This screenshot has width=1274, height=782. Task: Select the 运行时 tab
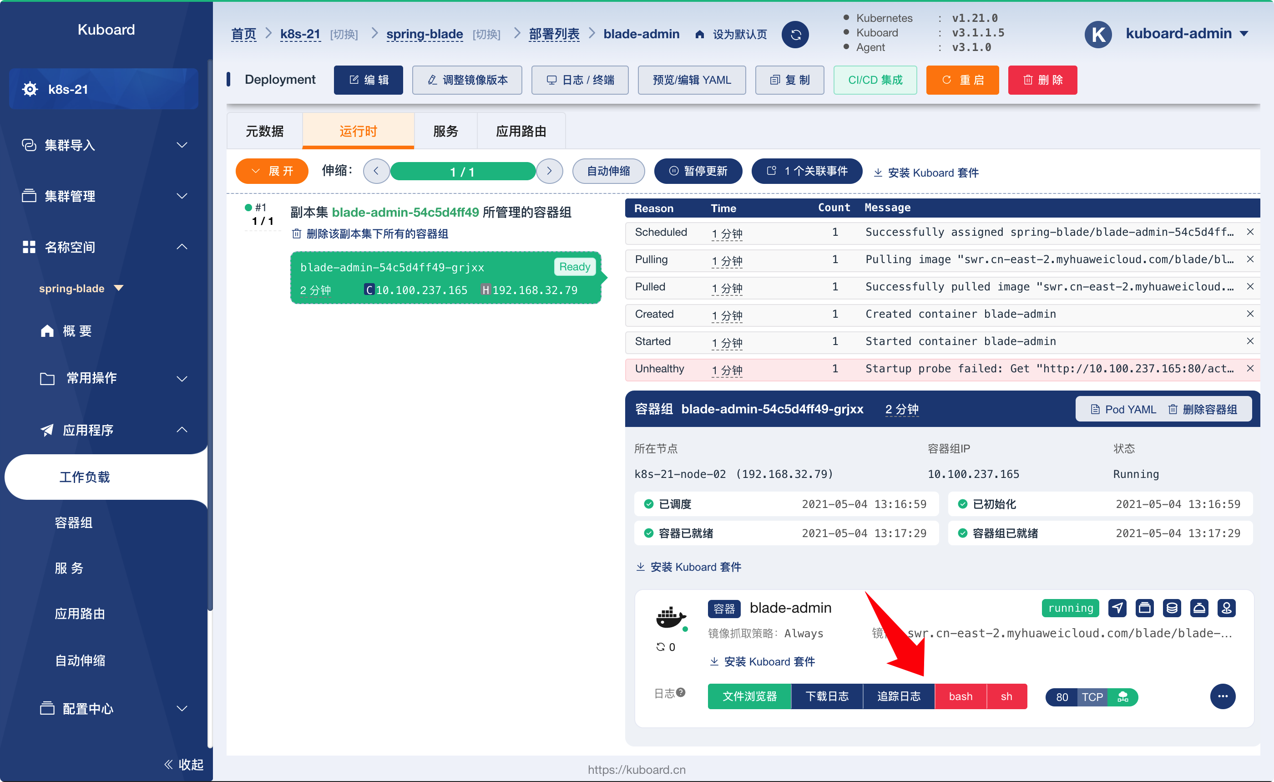click(x=359, y=132)
